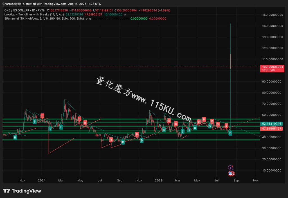This screenshot has height=198, width=288.
Task: Click the green 52.13210746 price axis label
Action: click(271, 124)
